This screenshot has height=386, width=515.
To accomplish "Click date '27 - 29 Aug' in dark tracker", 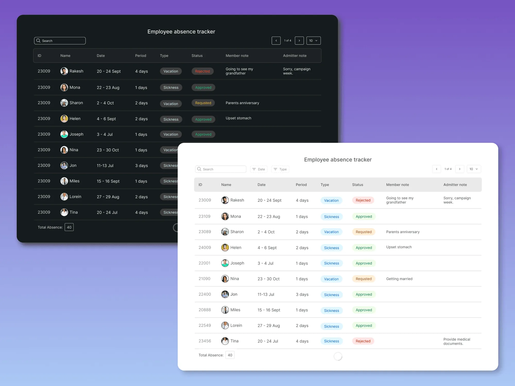I will [108, 197].
